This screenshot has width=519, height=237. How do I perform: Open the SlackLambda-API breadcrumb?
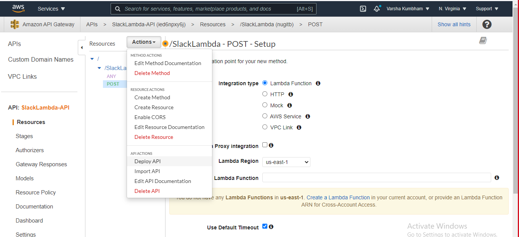[149, 24]
